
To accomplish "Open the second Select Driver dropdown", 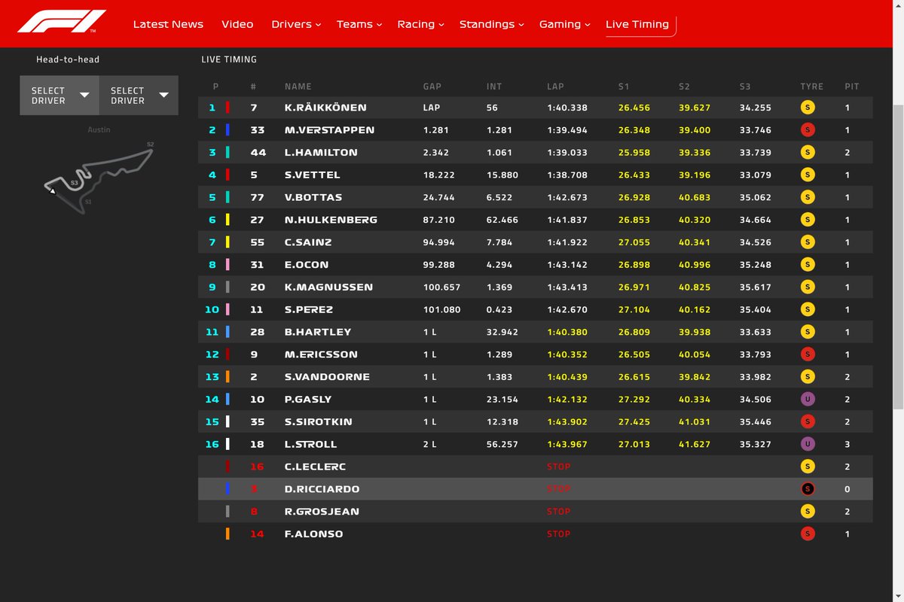I will point(139,96).
